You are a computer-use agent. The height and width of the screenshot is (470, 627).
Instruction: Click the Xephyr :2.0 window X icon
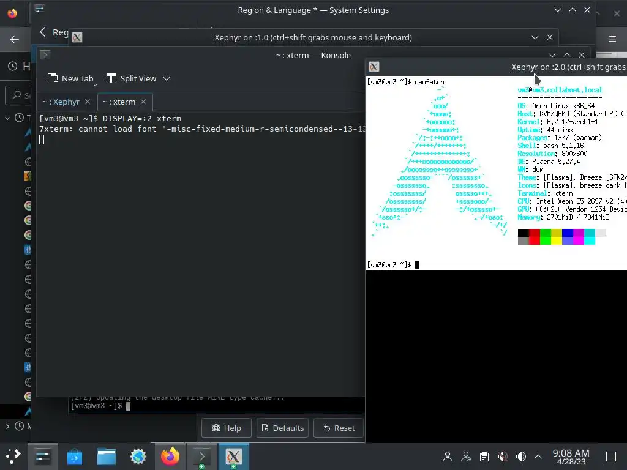[374, 67]
